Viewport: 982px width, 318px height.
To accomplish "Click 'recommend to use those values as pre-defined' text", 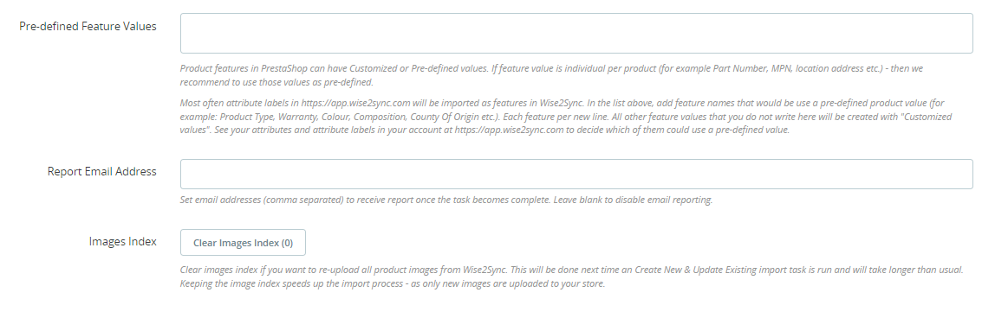I will (x=276, y=82).
